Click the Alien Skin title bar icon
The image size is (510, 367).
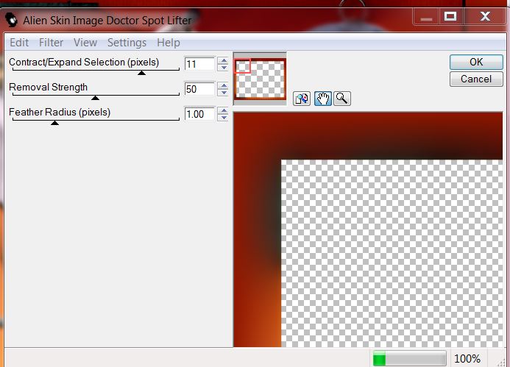12,20
